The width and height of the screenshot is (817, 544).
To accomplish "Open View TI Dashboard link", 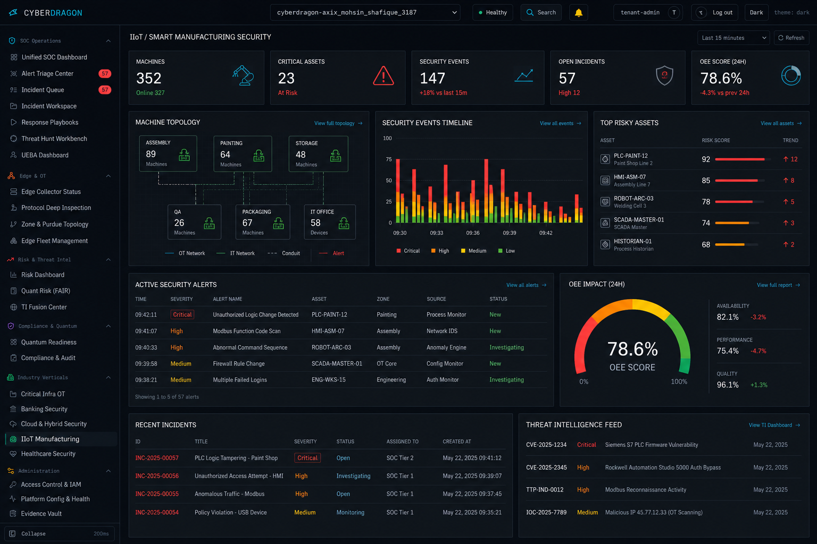I will click(774, 425).
